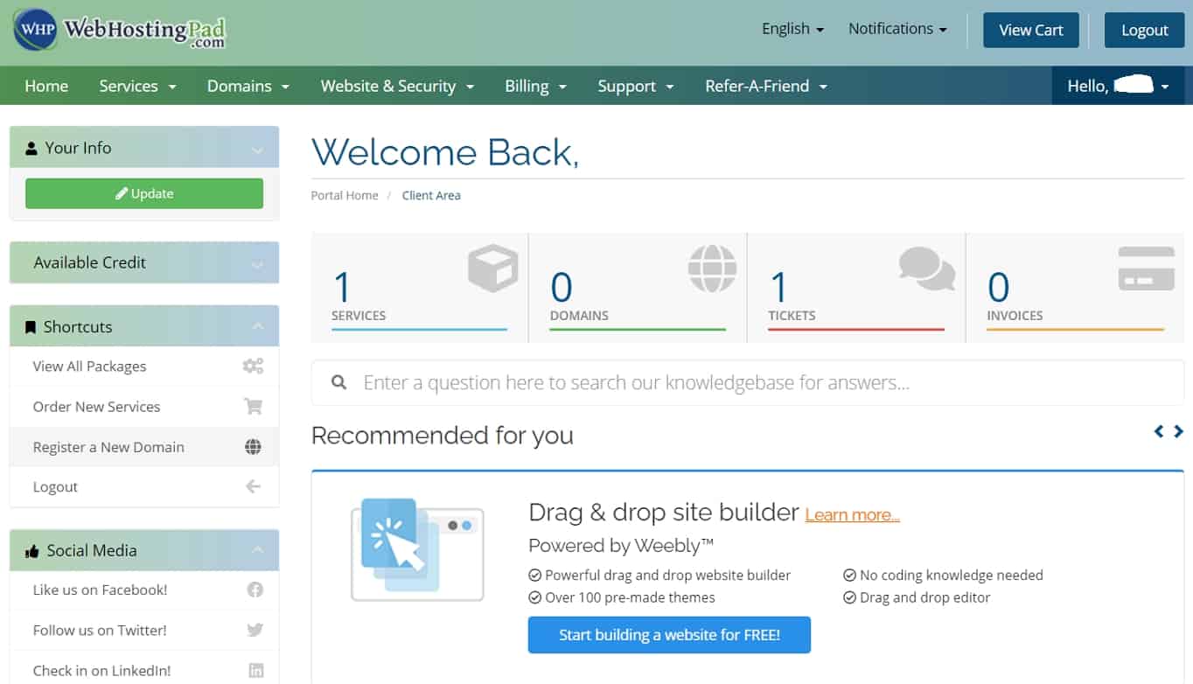This screenshot has width=1193, height=684.
Task: Open the 1 Tickets summary tile
Action: pos(856,288)
